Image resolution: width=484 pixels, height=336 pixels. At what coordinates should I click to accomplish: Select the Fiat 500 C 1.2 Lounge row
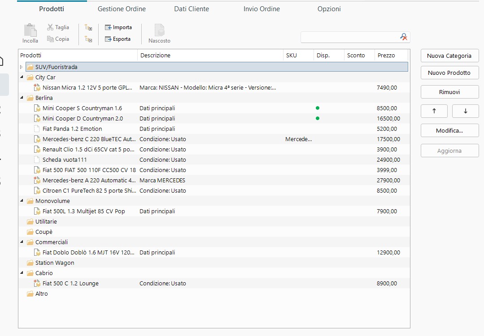click(70, 284)
